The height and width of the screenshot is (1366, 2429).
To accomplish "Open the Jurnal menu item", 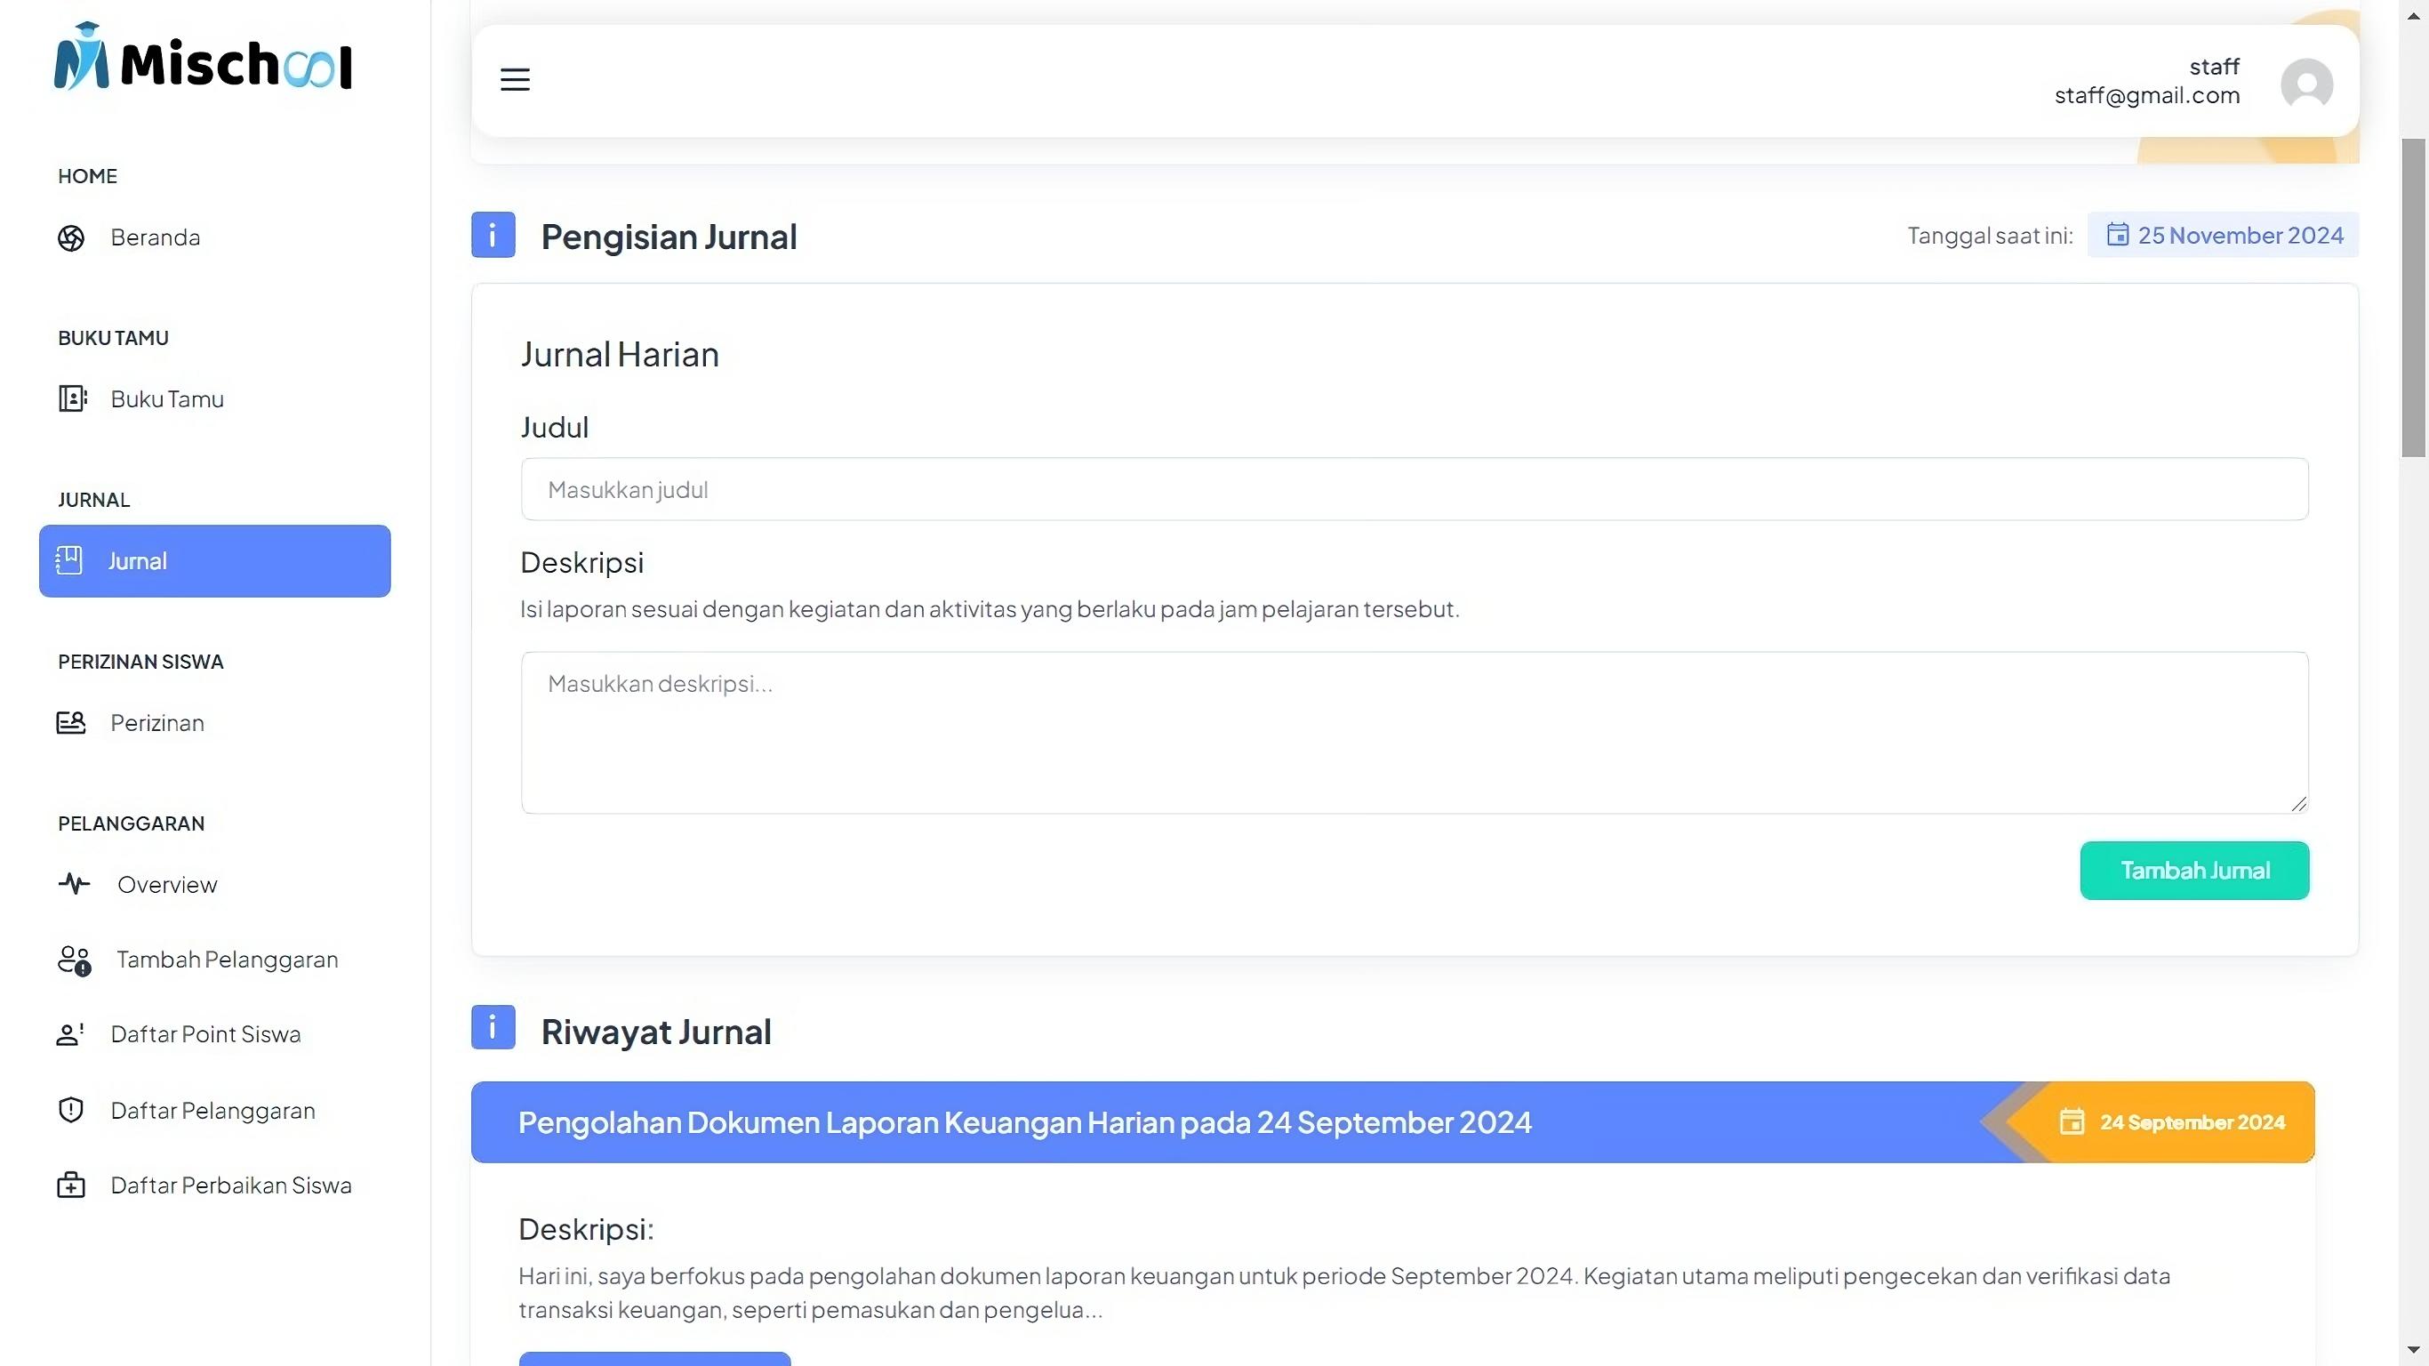I will 215,561.
